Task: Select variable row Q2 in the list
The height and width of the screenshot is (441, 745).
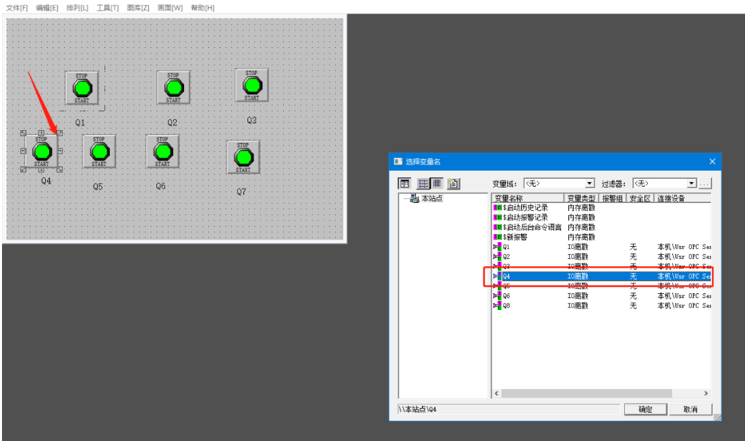Action: [x=601, y=257]
